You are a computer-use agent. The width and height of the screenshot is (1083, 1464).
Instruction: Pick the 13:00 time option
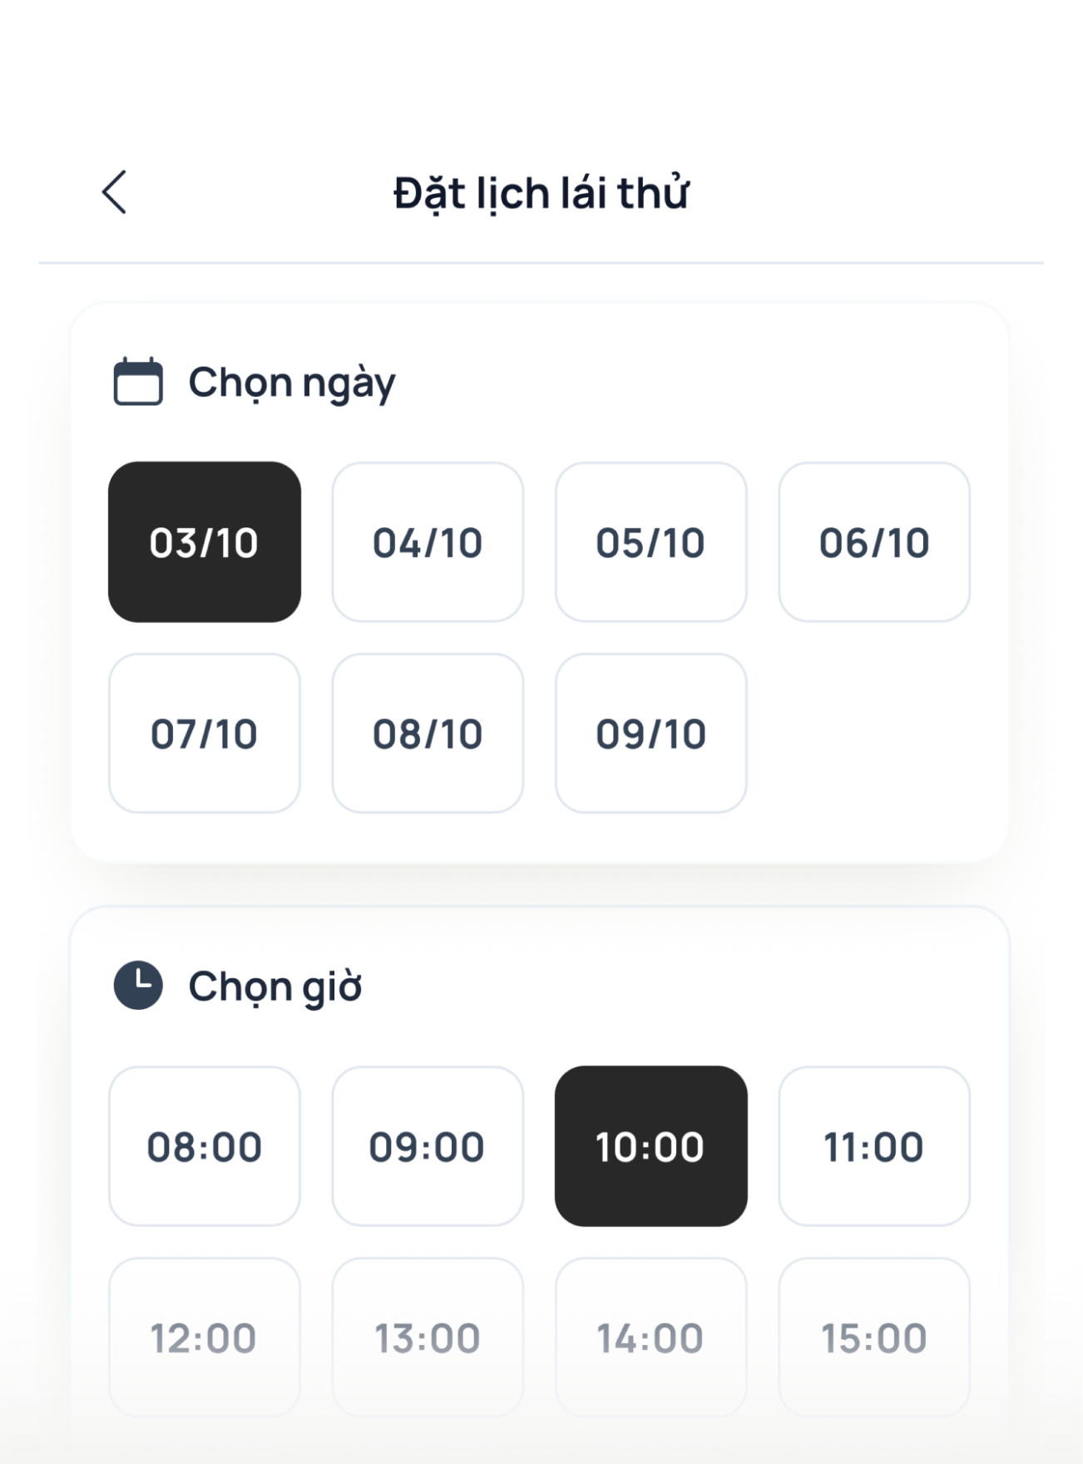coord(428,1338)
